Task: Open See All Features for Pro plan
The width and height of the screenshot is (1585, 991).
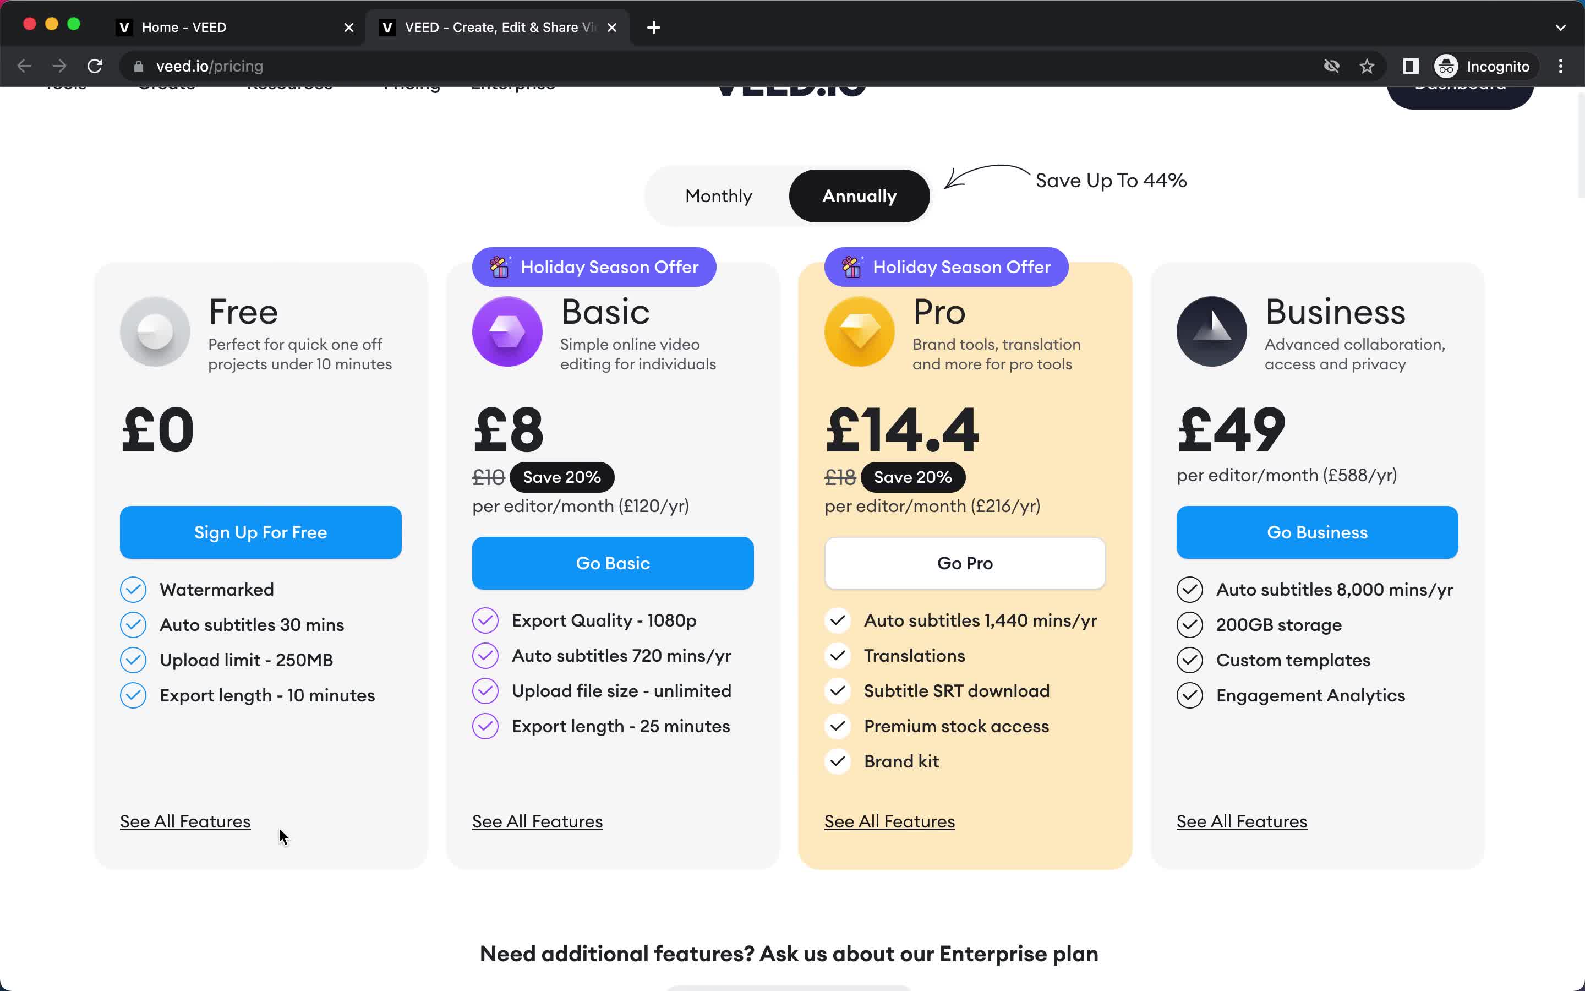Action: click(x=889, y=821)
